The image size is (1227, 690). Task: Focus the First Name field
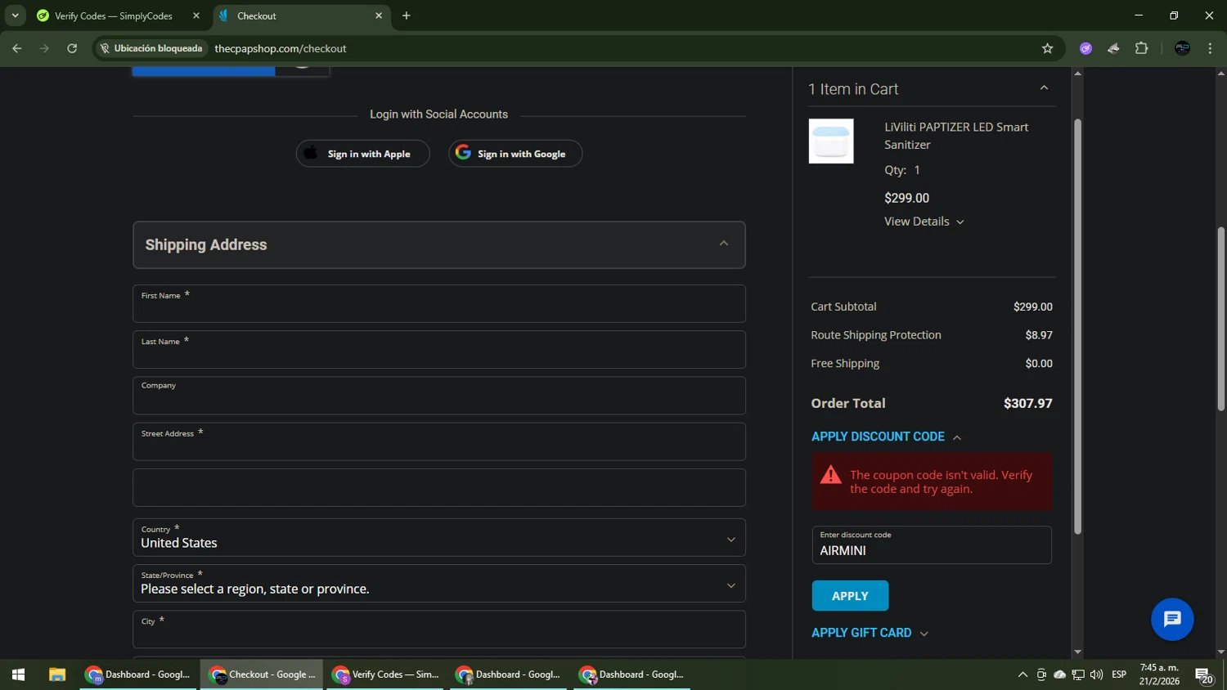(x=439, y=303)
